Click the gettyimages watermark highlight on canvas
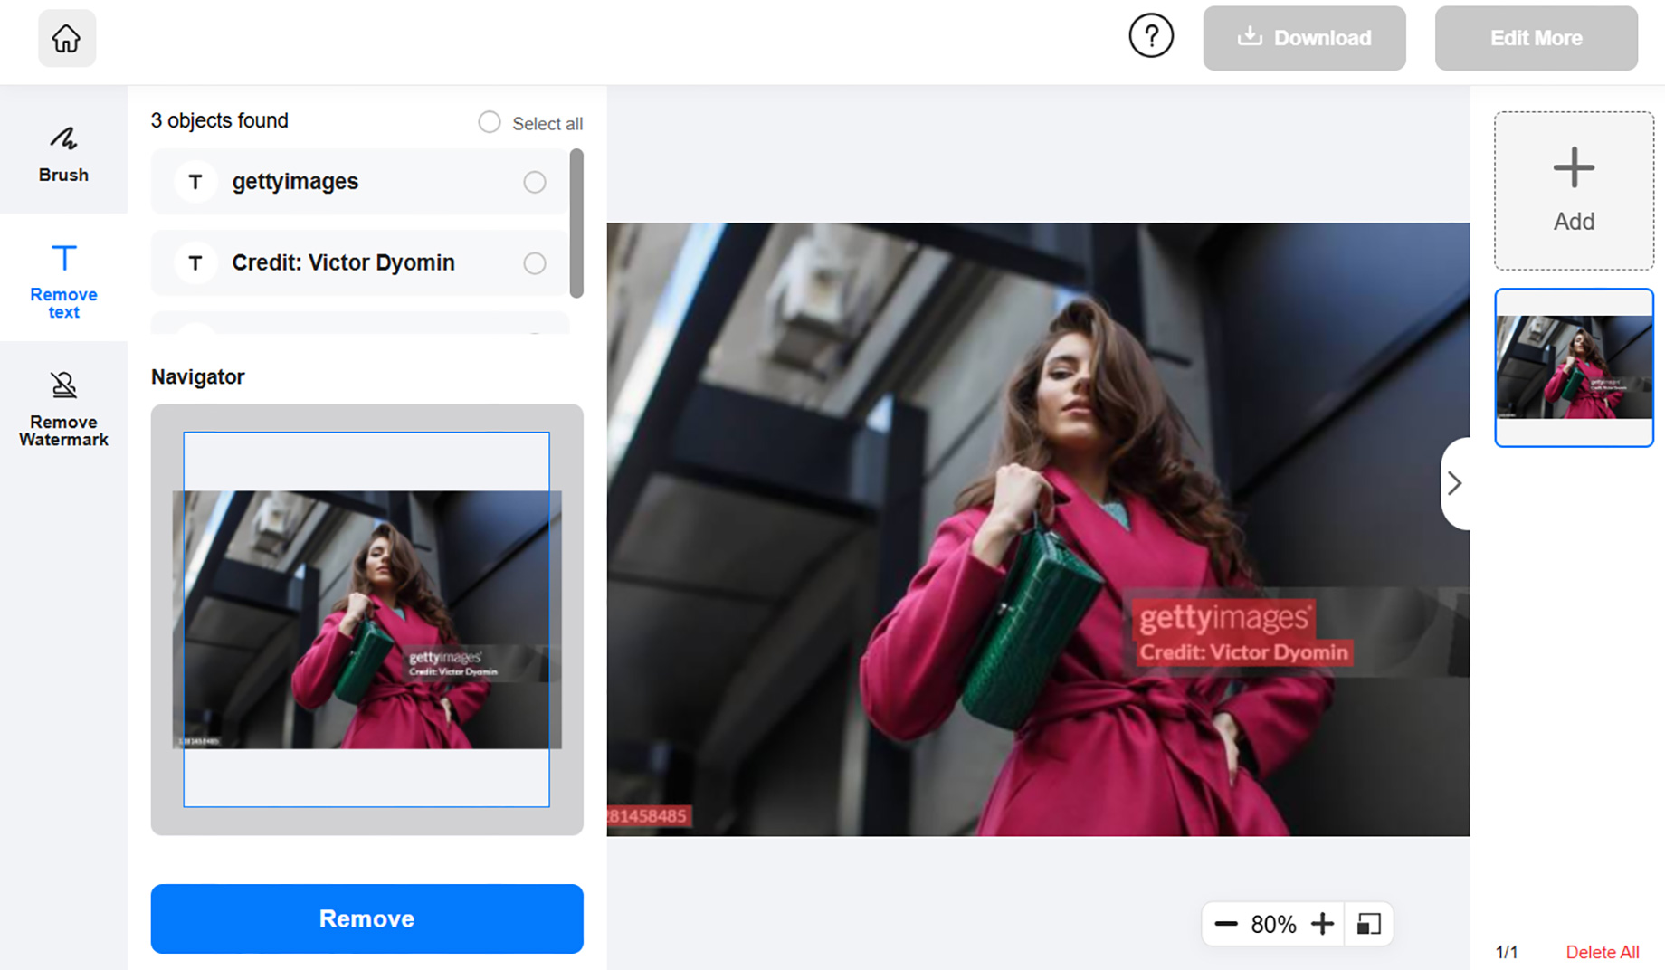This screenshot has width=1665, height=970. point(1223,618)
